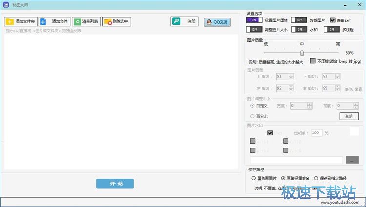Viewport: 366px width, 207px height.
Task: Click the 说明 button
Action: (x=349, y=116)
